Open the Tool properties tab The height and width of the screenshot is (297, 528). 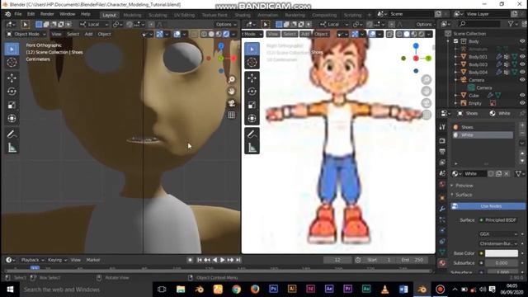pyautogui.click(x=442, y=127)
